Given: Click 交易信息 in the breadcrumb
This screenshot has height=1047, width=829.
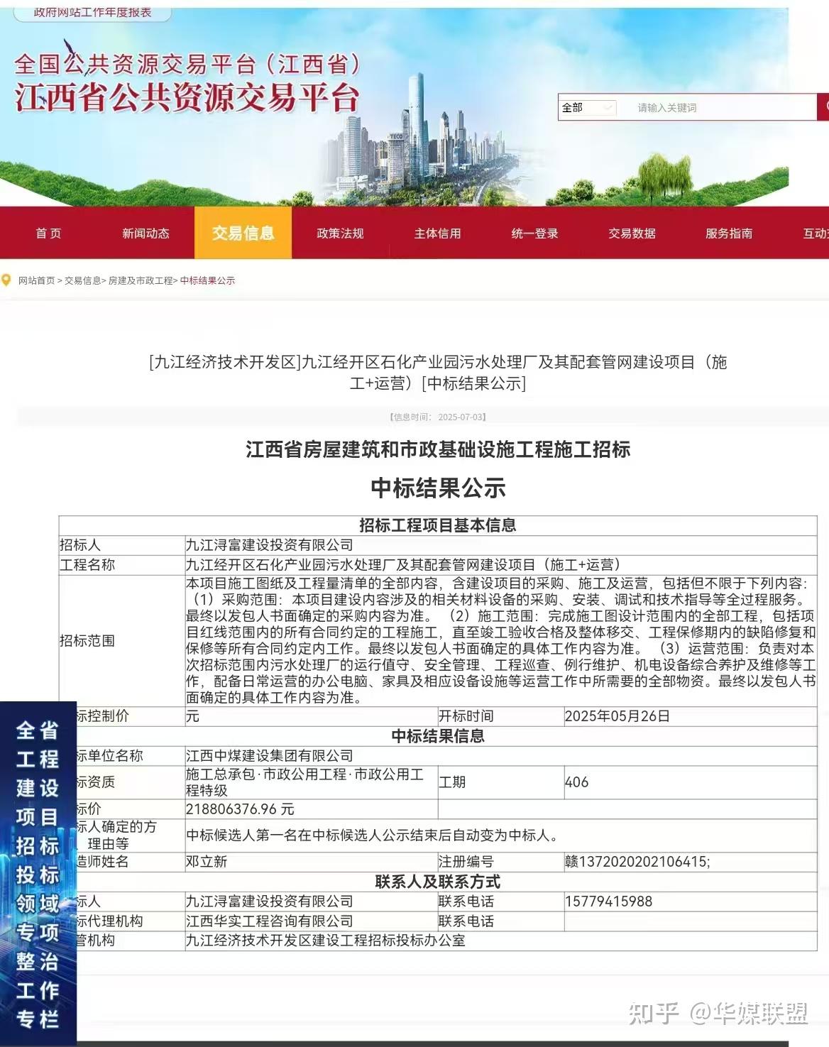Looking at the screenshot, I should pos(82,280).
